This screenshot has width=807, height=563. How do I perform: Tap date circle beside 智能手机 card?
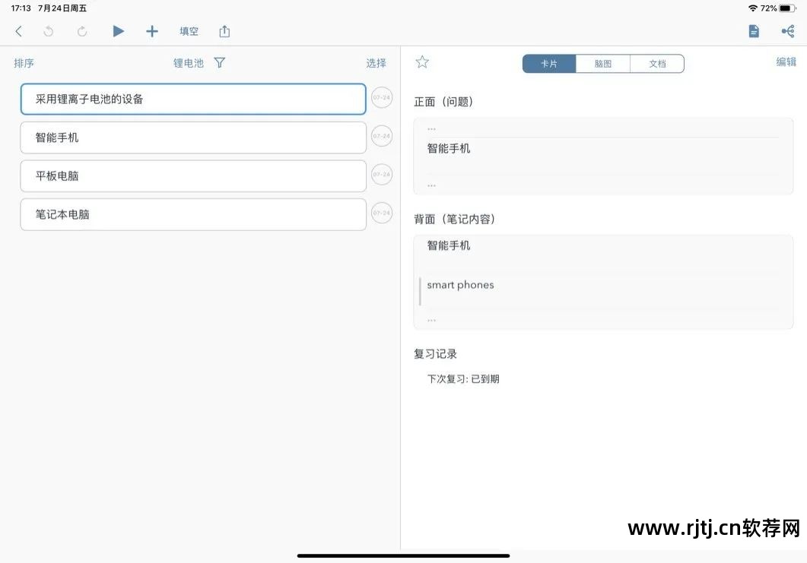pyautogui.click(x=382, y=136)
